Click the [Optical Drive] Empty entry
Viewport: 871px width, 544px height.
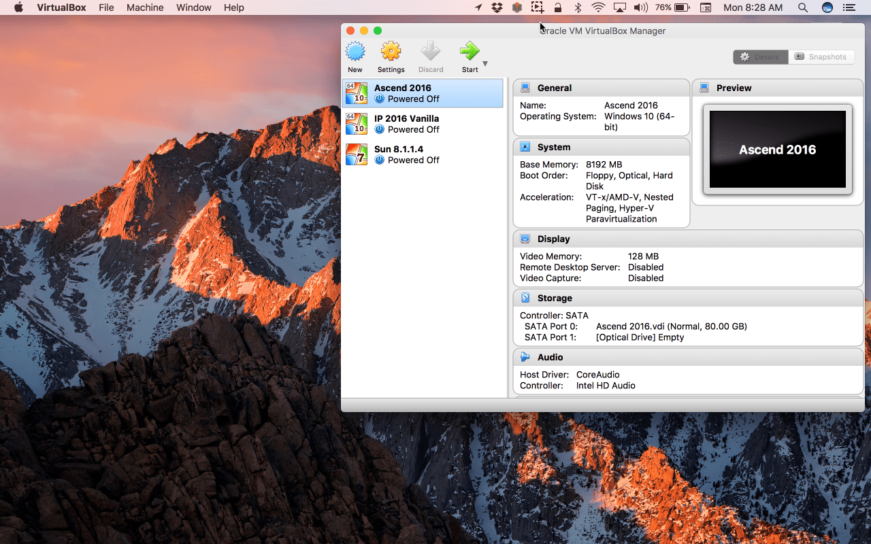click(x=640, y=337)
